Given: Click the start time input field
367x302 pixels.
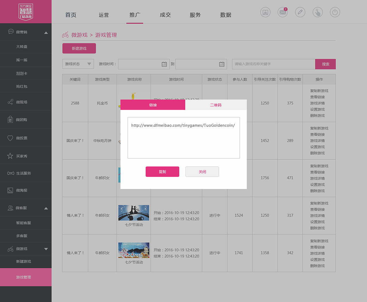Looking at the screenshot, I should pos(144,64).
